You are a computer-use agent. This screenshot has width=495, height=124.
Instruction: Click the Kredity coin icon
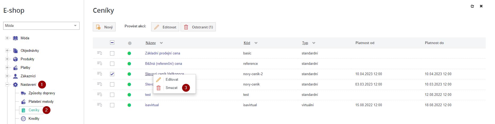23,119
